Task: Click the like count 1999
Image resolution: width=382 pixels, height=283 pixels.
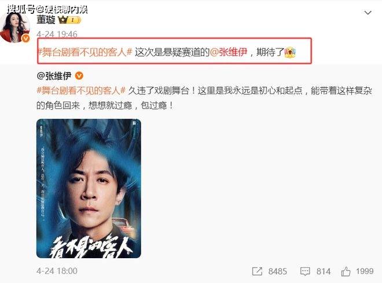Action: 365,271
